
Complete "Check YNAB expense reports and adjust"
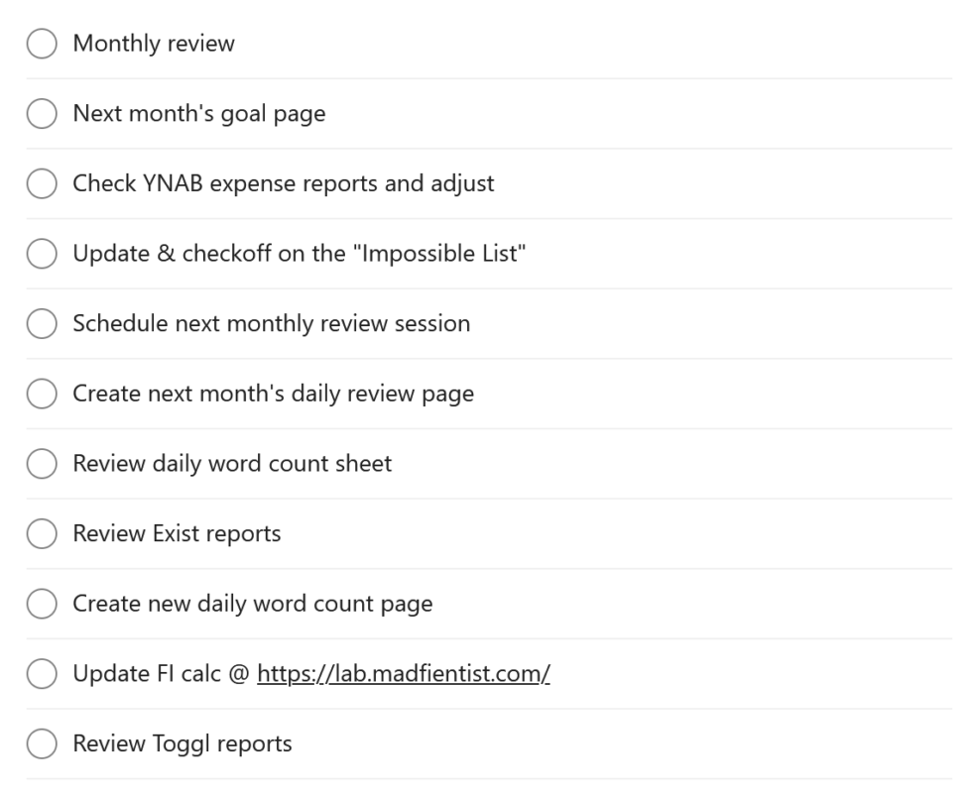click(41, 183)
